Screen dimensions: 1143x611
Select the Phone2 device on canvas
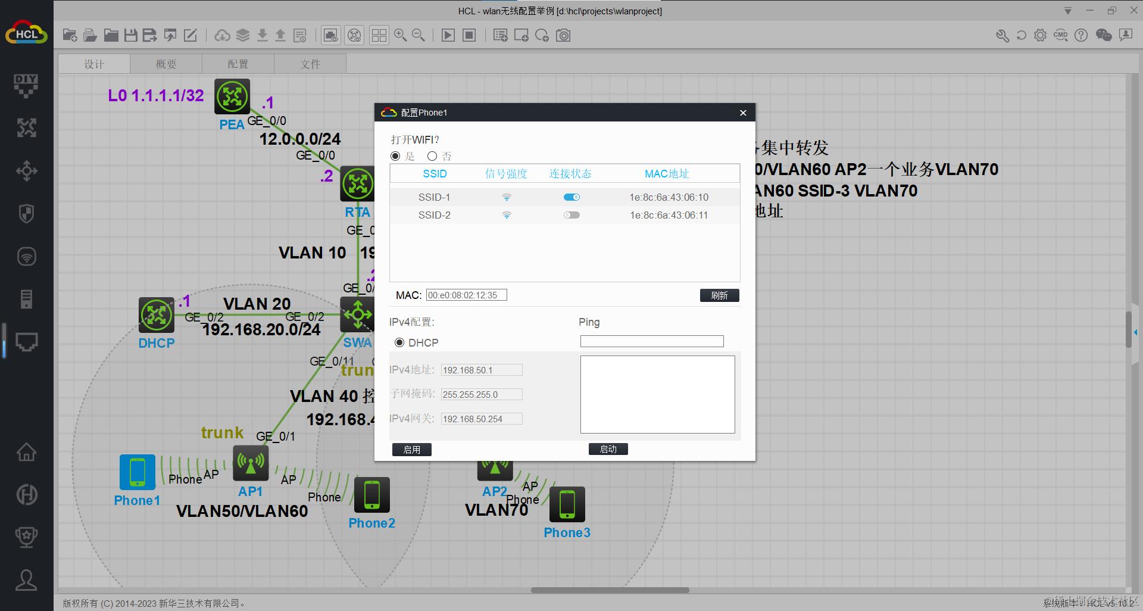(x=372, y=495)
